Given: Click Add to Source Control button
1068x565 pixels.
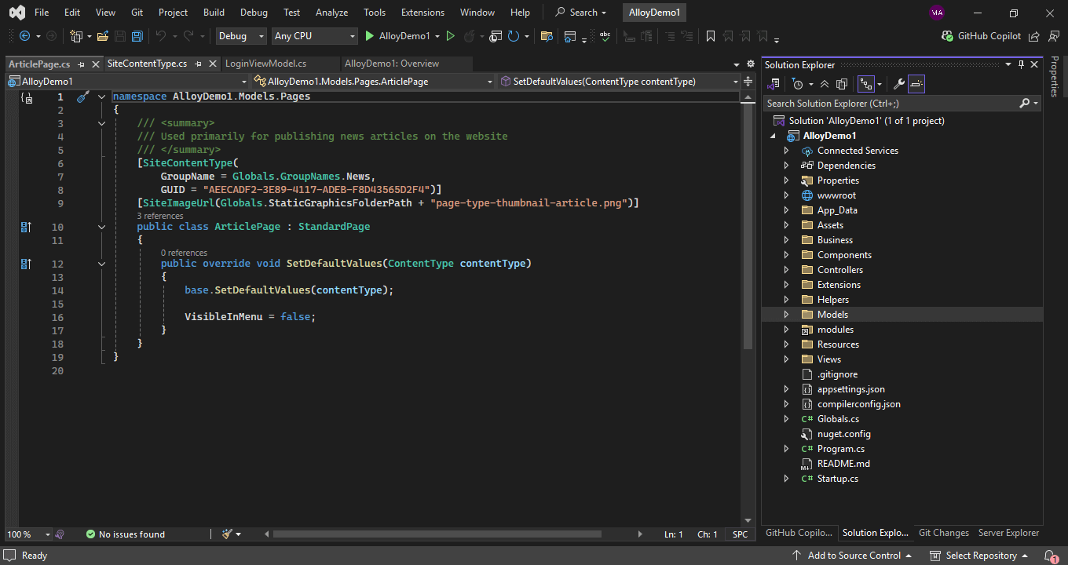Looking at the screenshot, I should click(854, 556).
